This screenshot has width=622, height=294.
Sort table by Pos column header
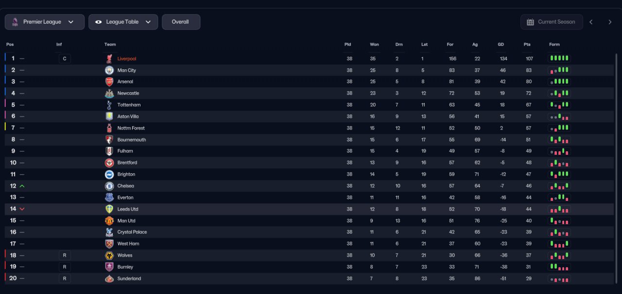(x=10, y=45)
